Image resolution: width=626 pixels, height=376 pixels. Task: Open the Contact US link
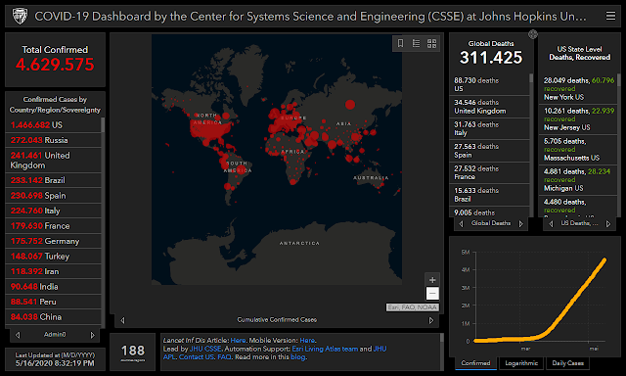[196, 356]
